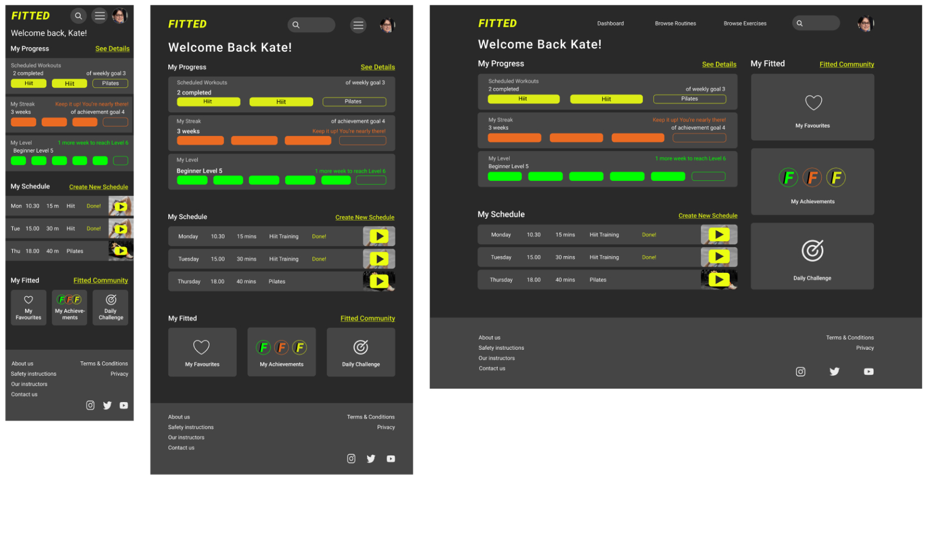
Task: Play Tuesday's Hiit Training session
Action: pos(719,257)
